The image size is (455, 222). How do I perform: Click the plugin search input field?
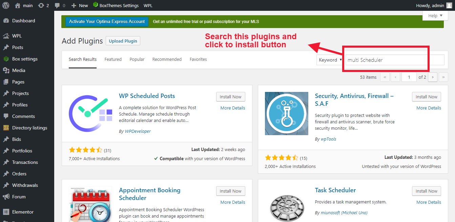click(x=395, y=60)
